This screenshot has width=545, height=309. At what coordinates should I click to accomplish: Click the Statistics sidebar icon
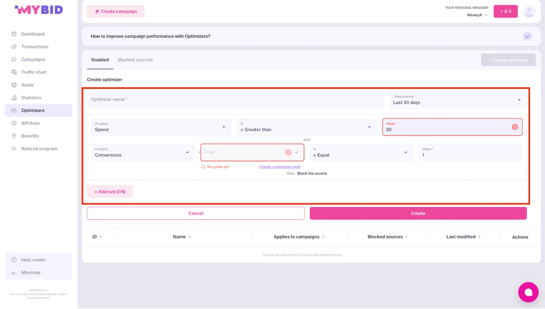coord(14,97)
